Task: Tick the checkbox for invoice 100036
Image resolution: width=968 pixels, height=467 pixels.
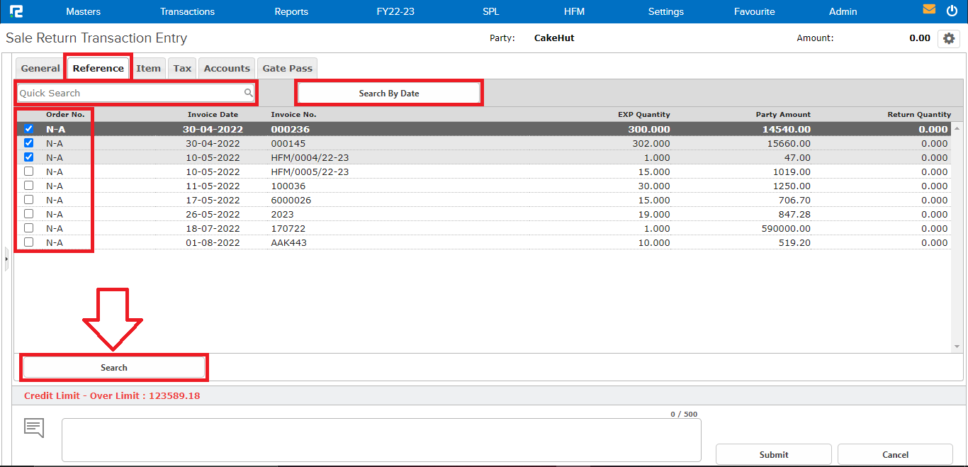Action: point(28,186)
